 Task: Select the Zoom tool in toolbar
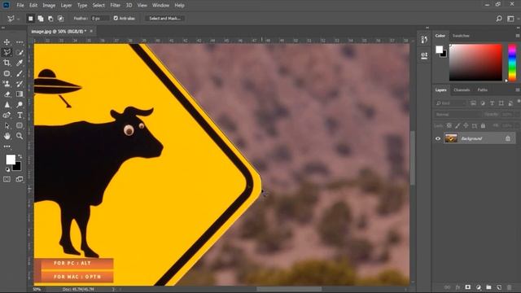[20, 136]
